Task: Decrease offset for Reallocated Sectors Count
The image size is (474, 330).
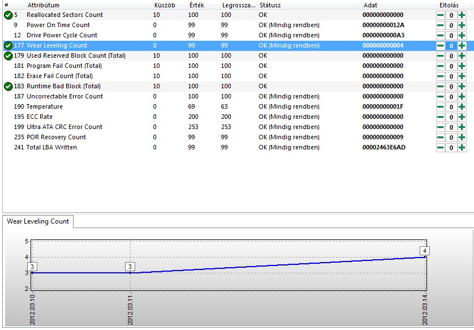Action: (441, 15)
